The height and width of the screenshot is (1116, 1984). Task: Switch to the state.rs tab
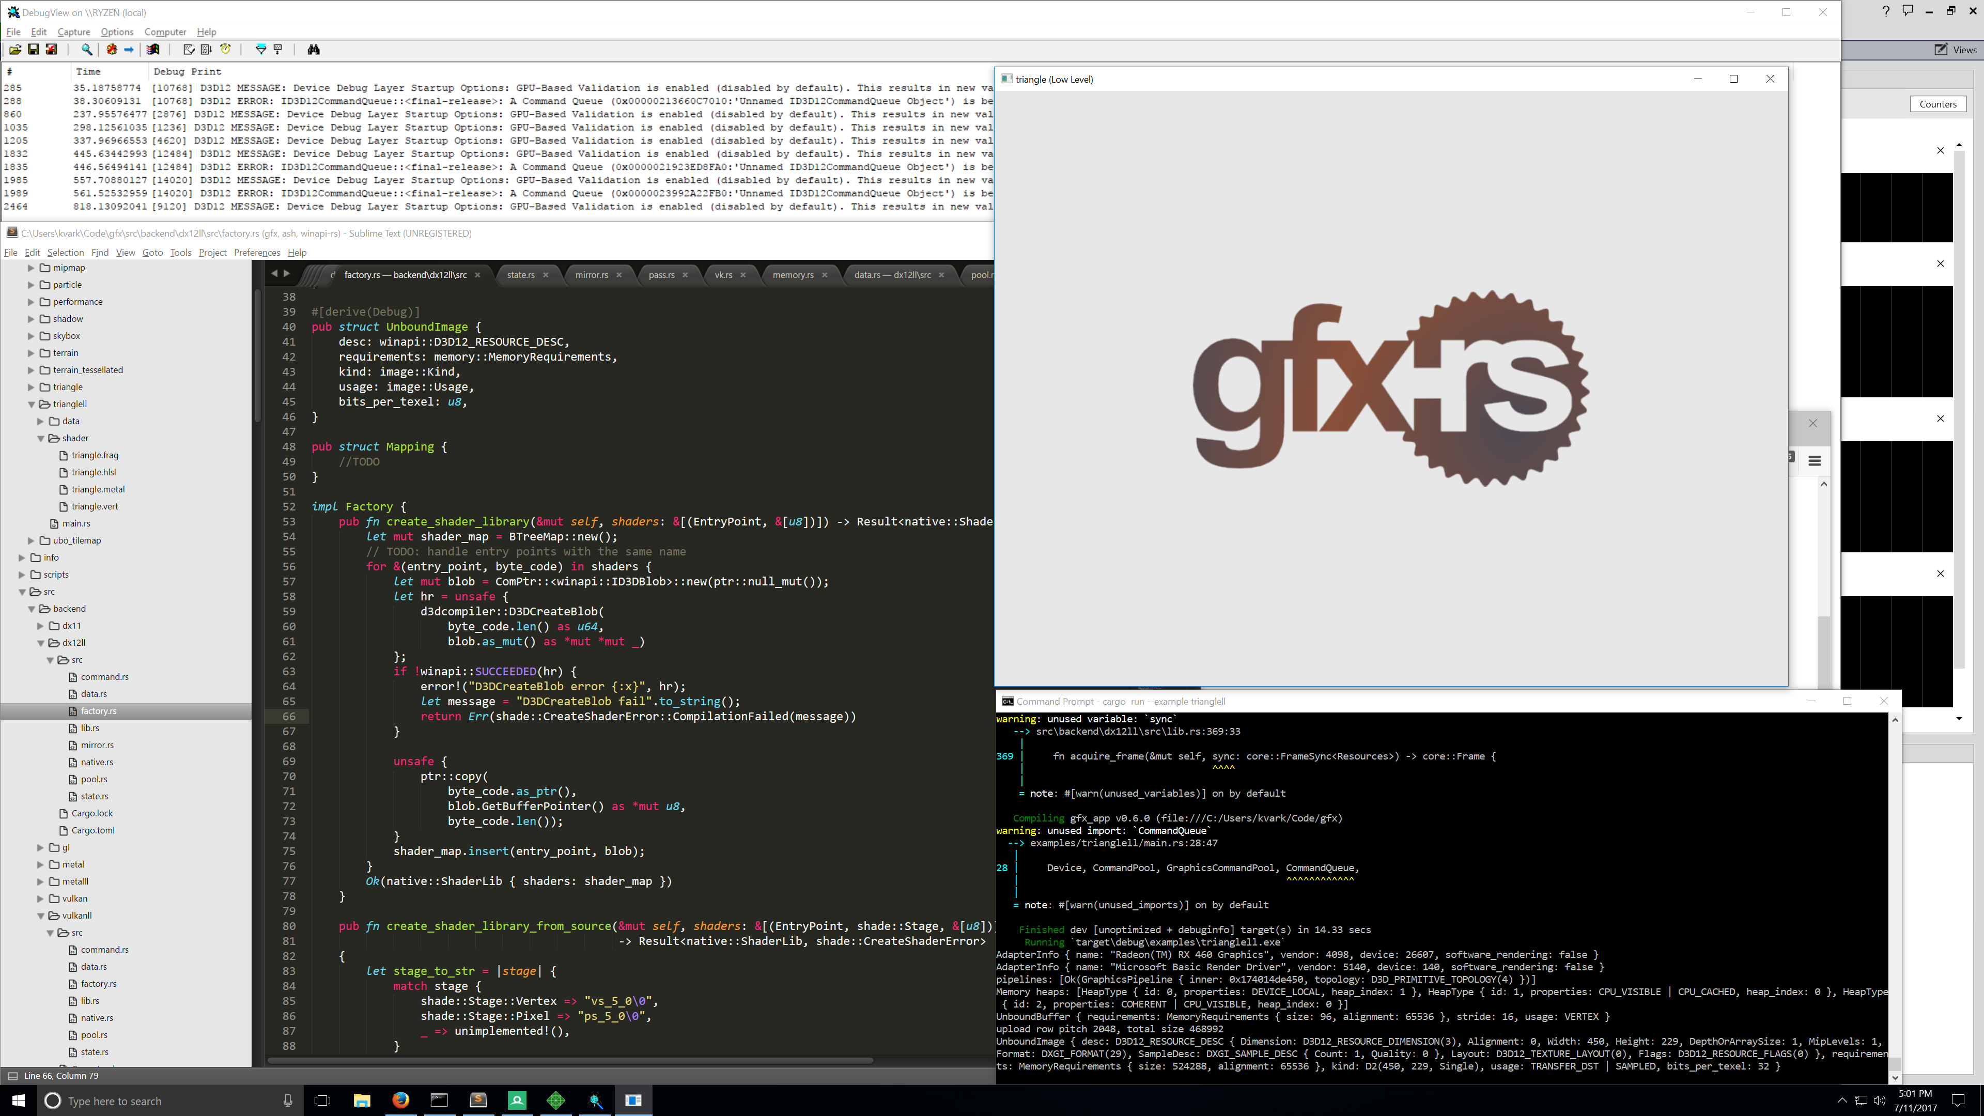[521, 275]
